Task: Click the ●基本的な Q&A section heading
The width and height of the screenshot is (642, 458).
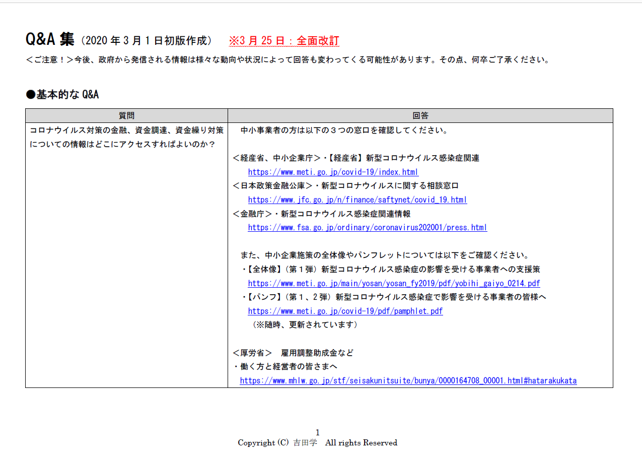Action: click(x=62, y=94)
